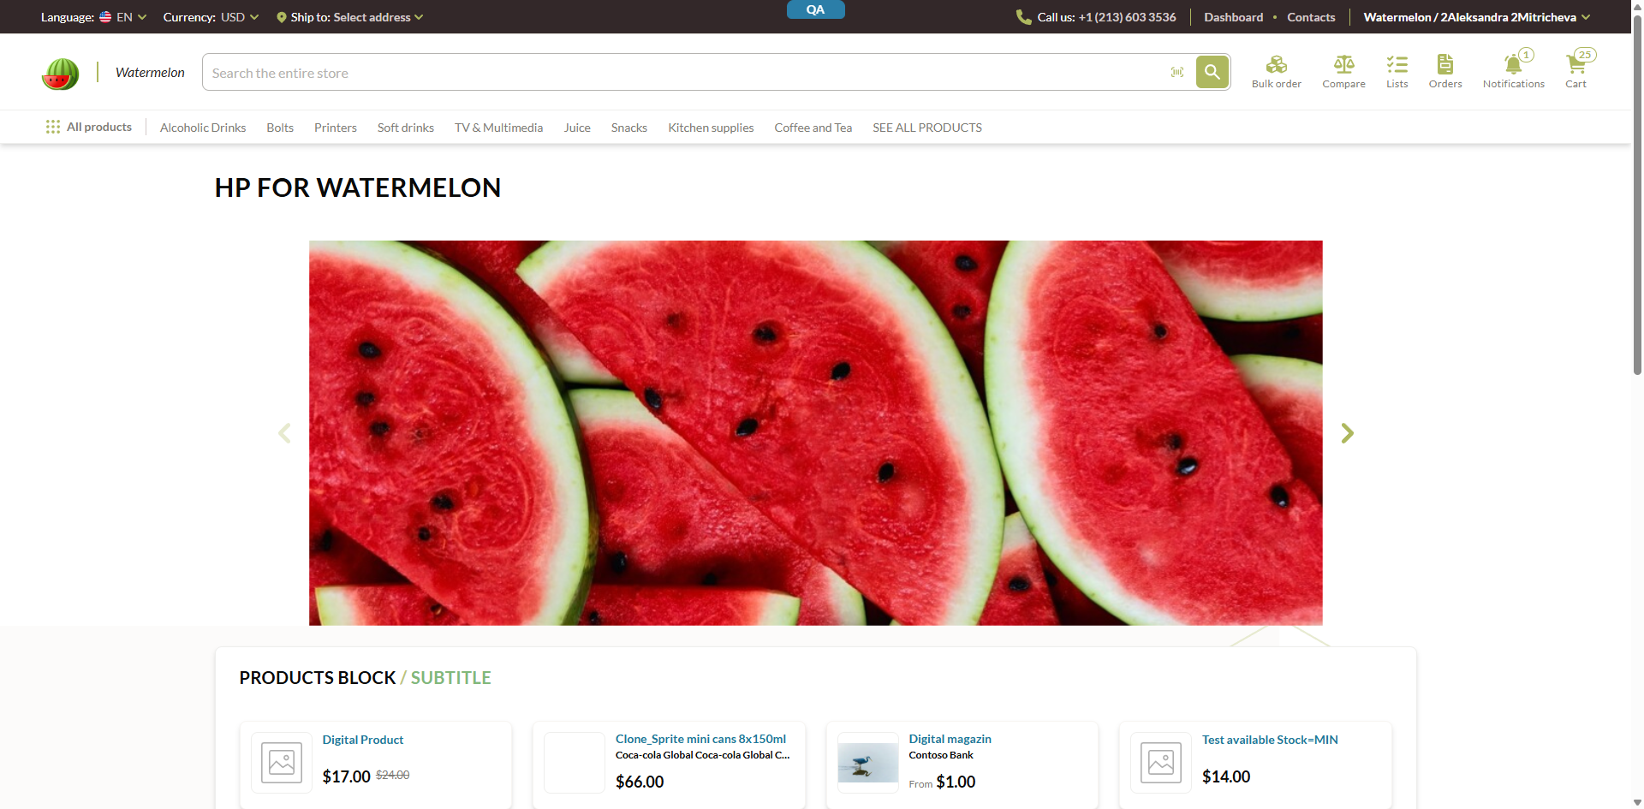The width and height of the screenshot is (1644, 809).
Task: Expand the Language EN dropdown
Action: pos(122,17)
